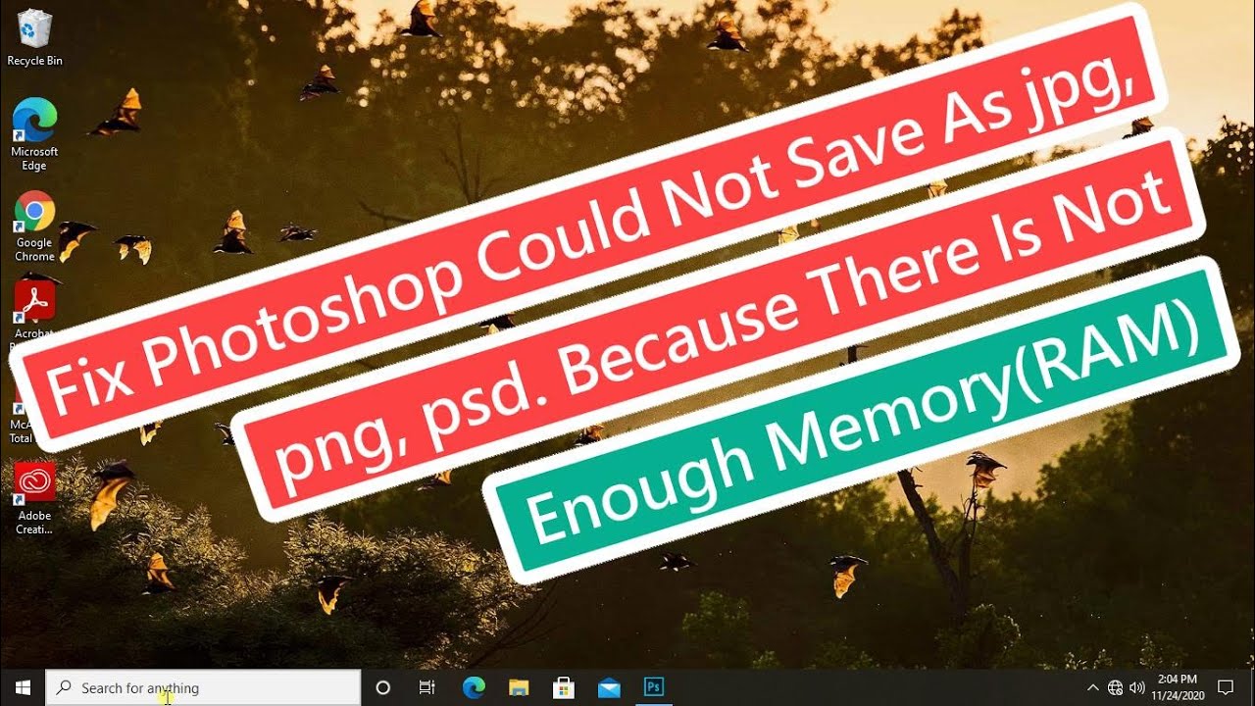Image resolution: width=1255 pixels, height=706 pixels.
Task: Open the clock showing 2:04 PM
Action: (x=1177, y=686)
